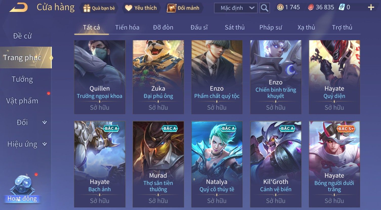
Task: Click the back arrow icon
Action: (19, 8)
